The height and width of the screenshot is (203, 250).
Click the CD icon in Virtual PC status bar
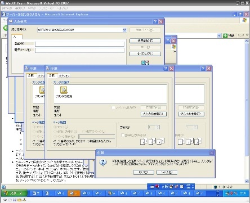[10, 200]
